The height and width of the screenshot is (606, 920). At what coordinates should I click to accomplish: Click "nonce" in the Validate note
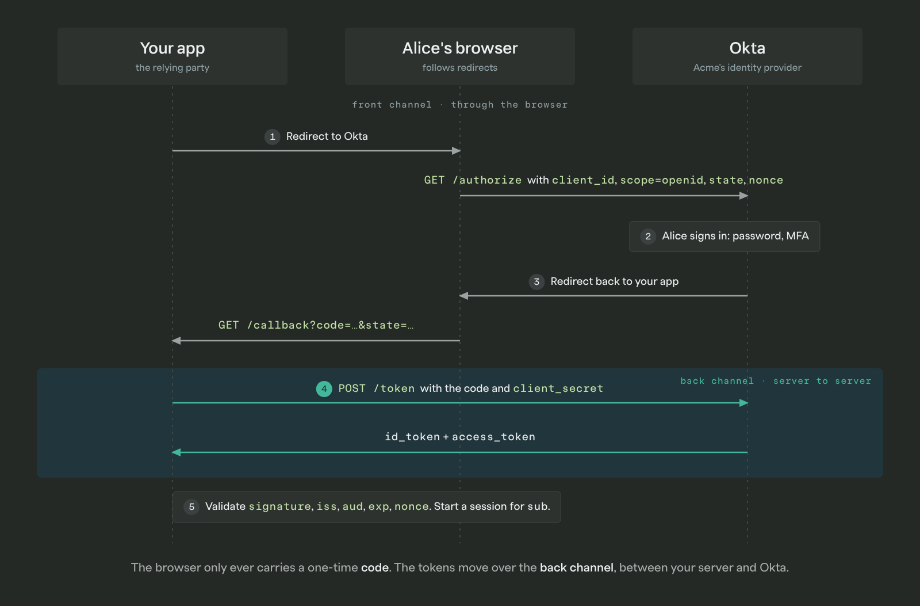[x=412, y=506]
